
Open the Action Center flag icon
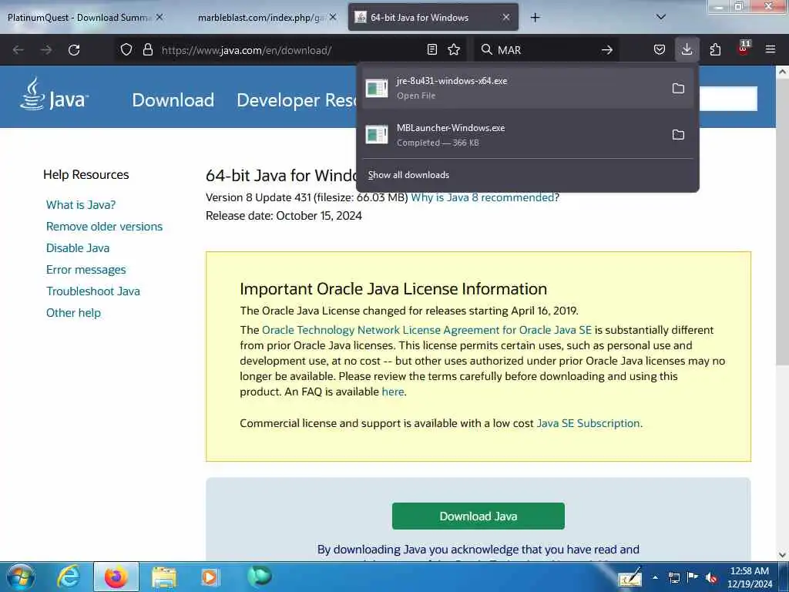click(x=692, y=577)
